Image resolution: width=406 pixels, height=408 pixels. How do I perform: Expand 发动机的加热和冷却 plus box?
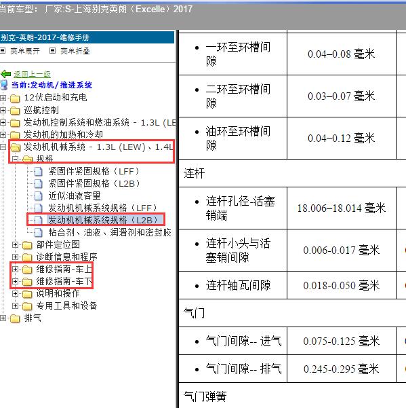(3, 135)
